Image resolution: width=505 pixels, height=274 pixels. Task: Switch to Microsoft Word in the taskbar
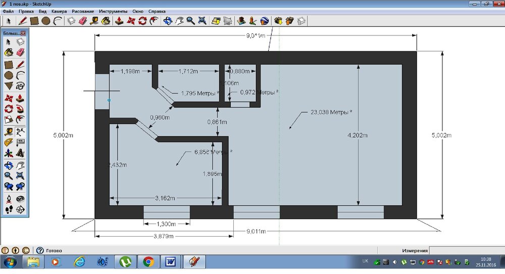[x=170, y=262]
